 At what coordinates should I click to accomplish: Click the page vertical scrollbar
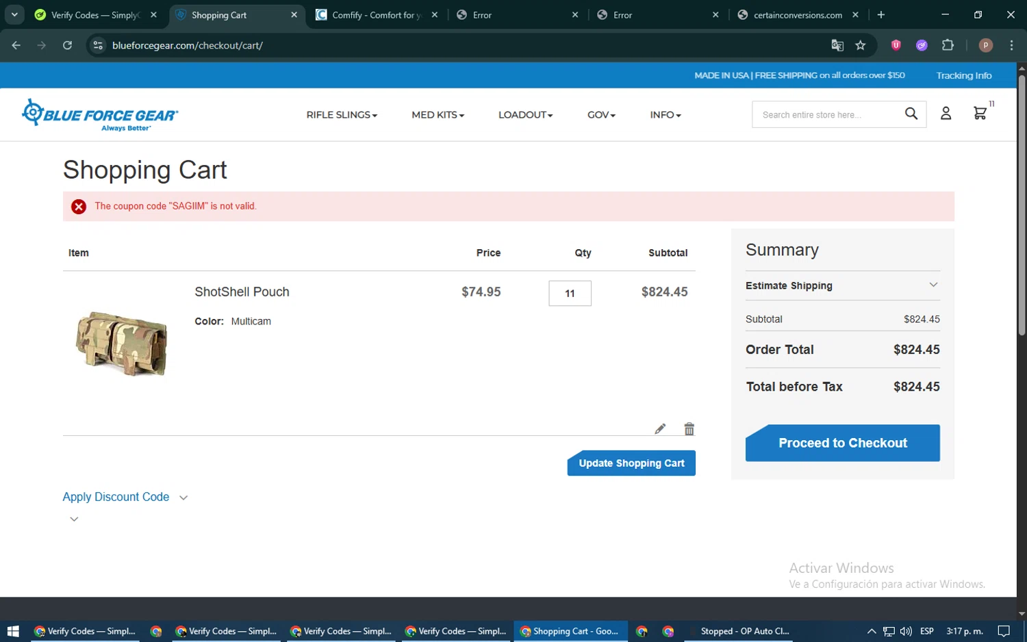tap(1022, 205)
